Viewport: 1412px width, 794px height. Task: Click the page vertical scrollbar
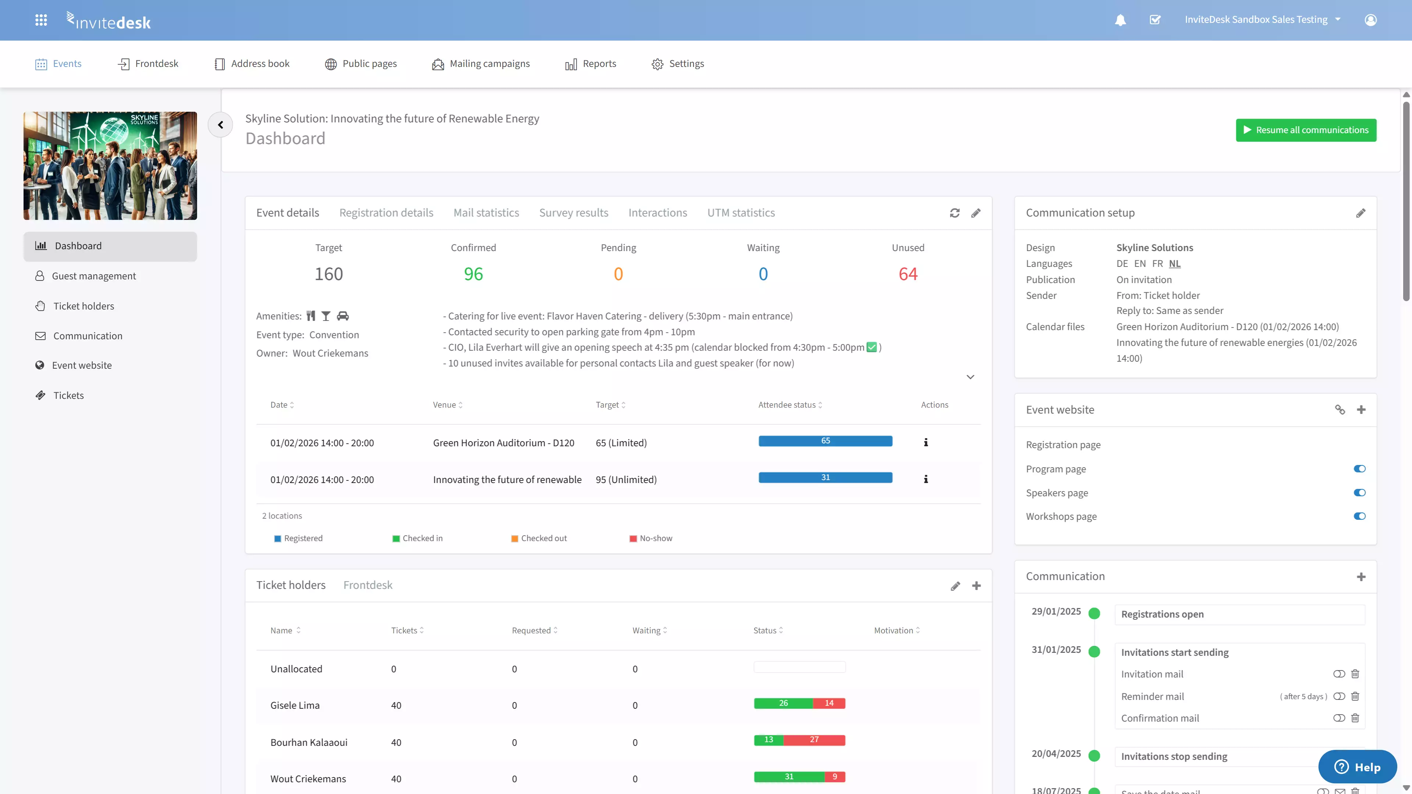(x=1406, y=201)
